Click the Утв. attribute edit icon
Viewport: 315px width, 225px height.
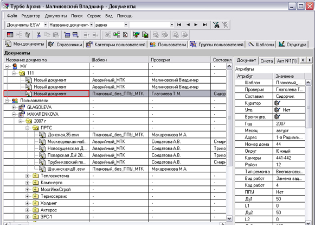point(277,110)
